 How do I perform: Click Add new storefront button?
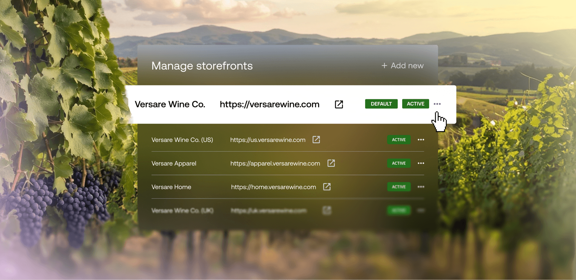pos(403,66)
